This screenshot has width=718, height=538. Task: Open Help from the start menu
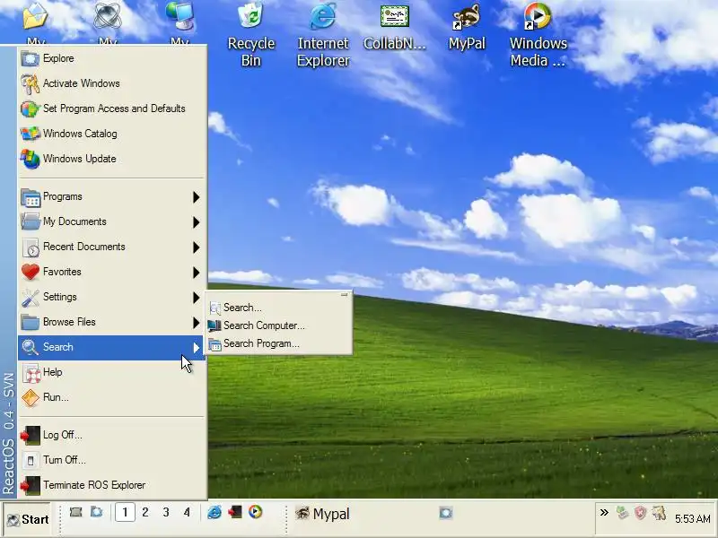(111, 372)
